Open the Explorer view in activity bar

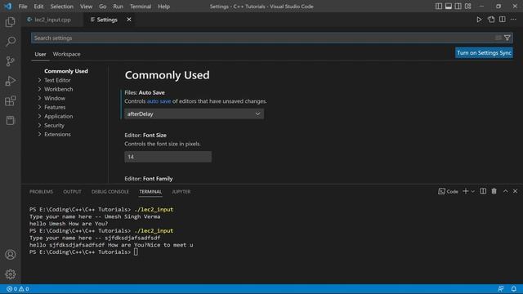pos(11,22)
